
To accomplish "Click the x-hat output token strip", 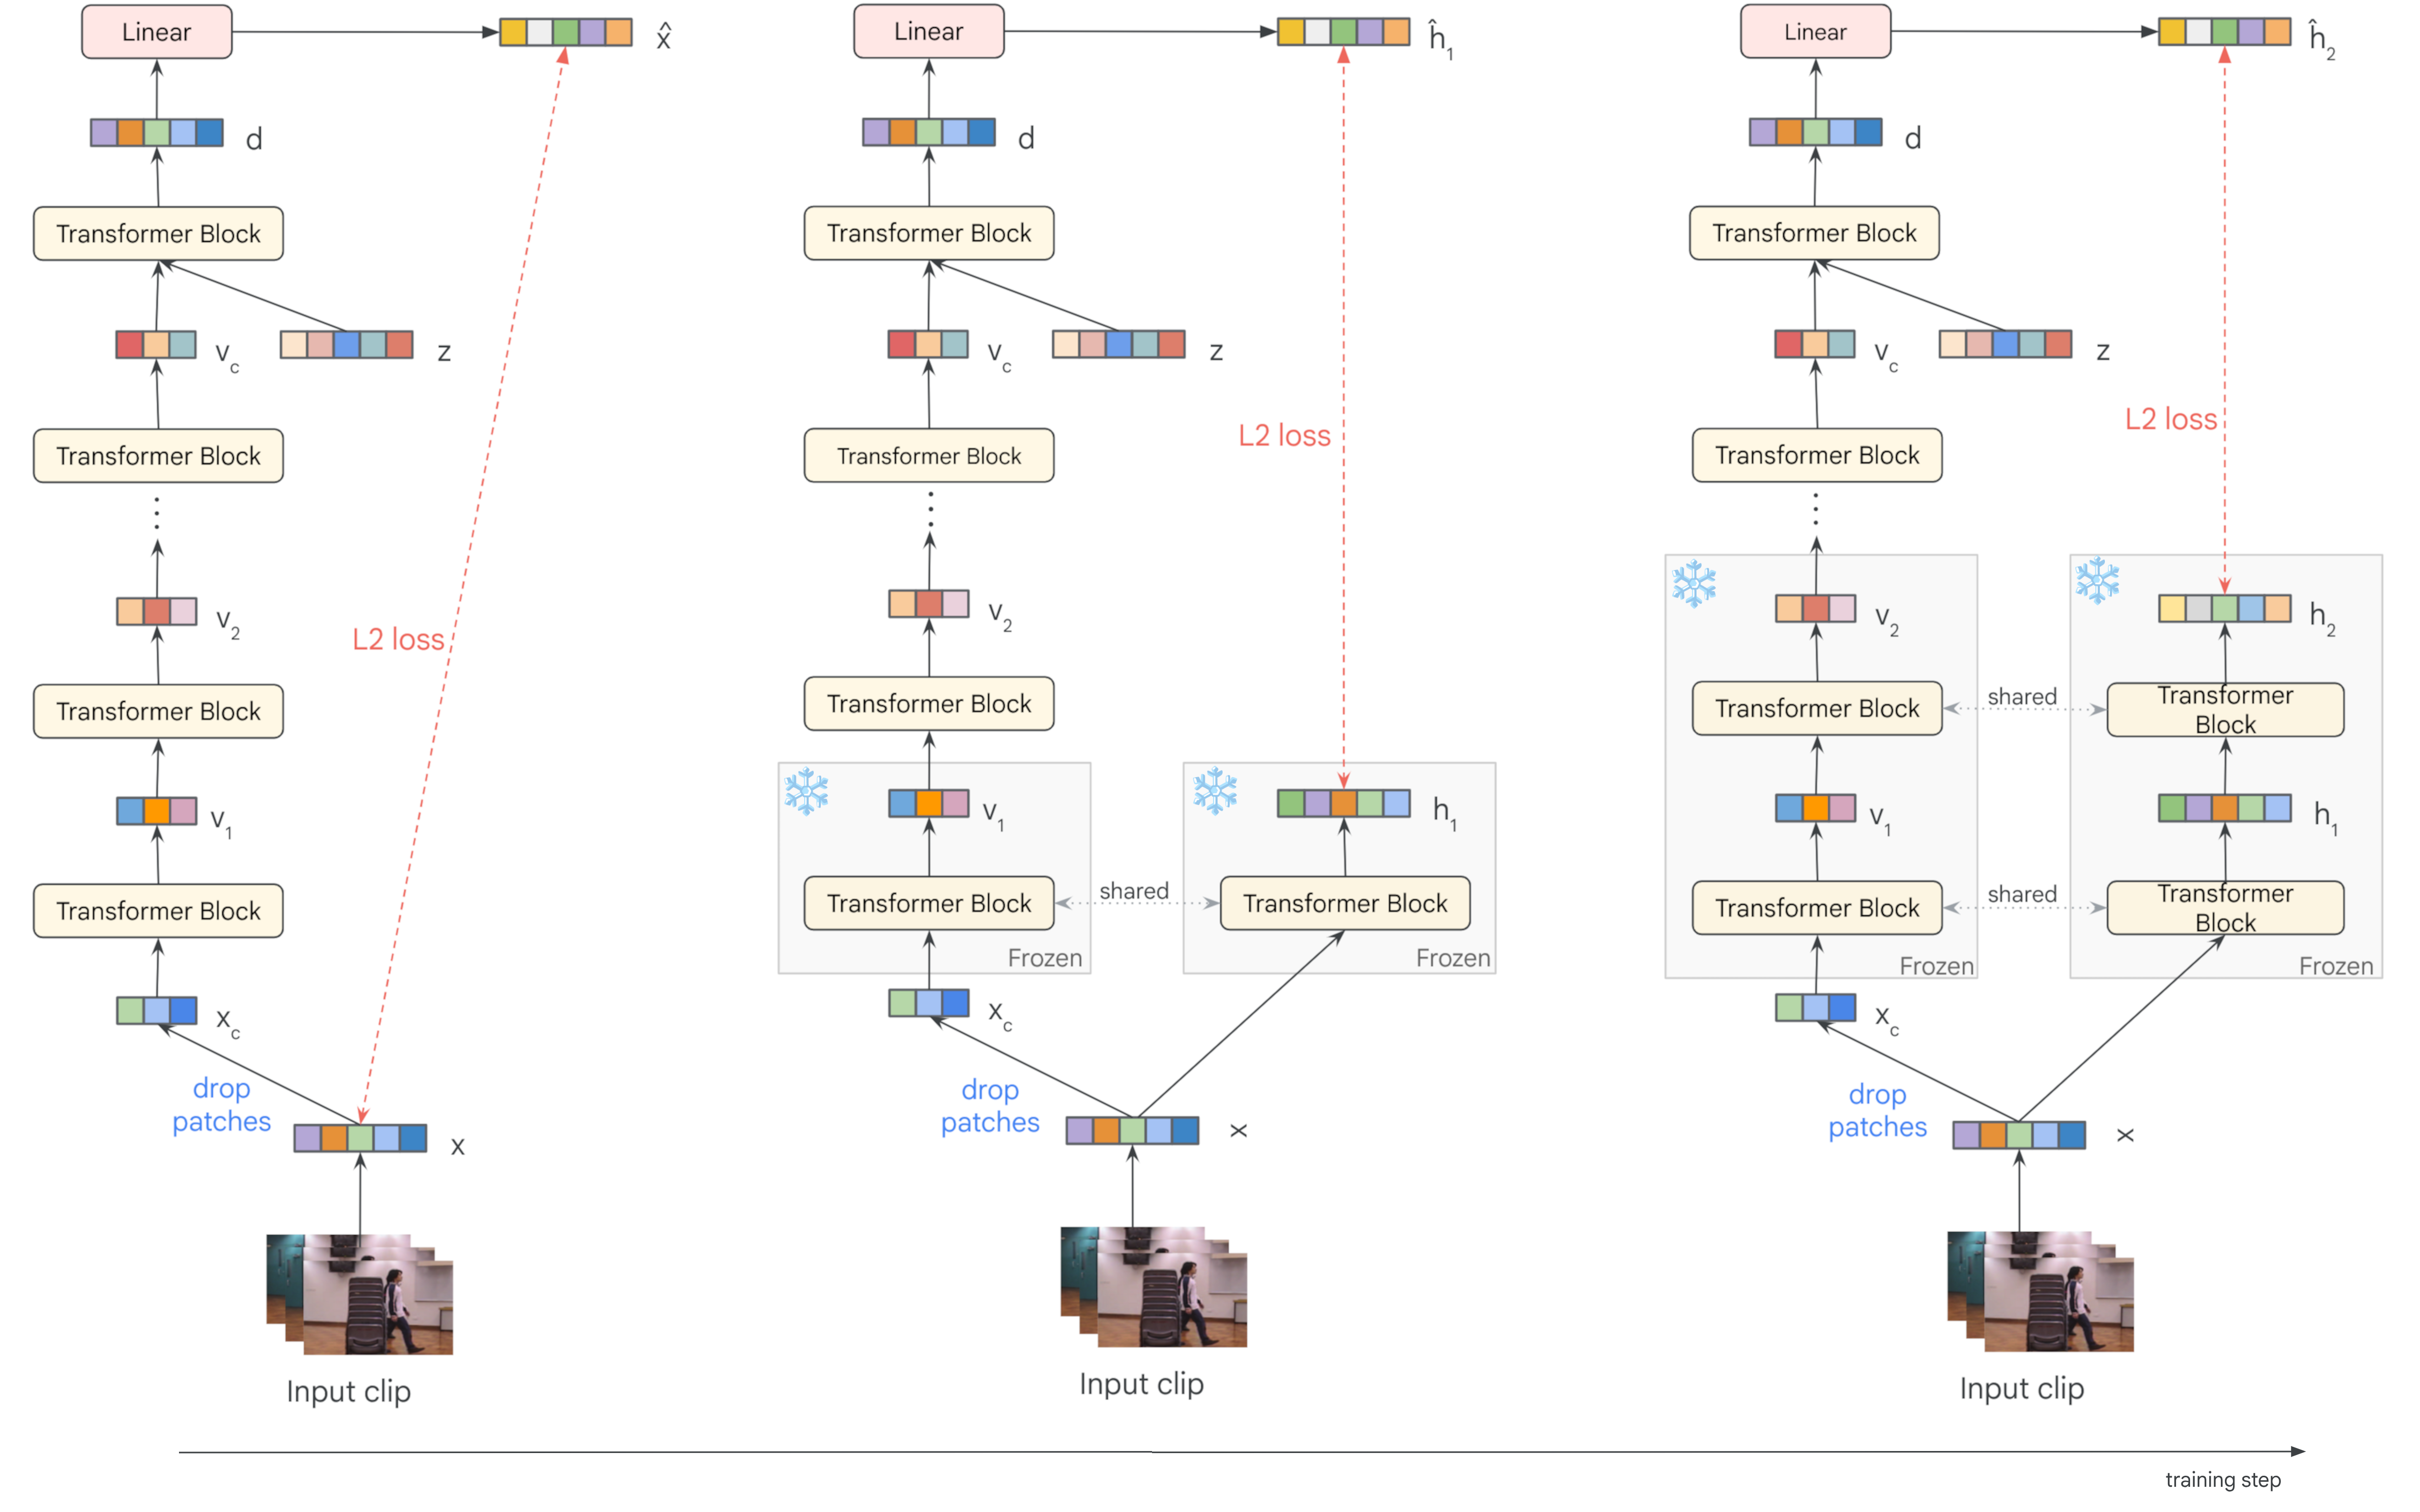I will [x=566, y=33].
